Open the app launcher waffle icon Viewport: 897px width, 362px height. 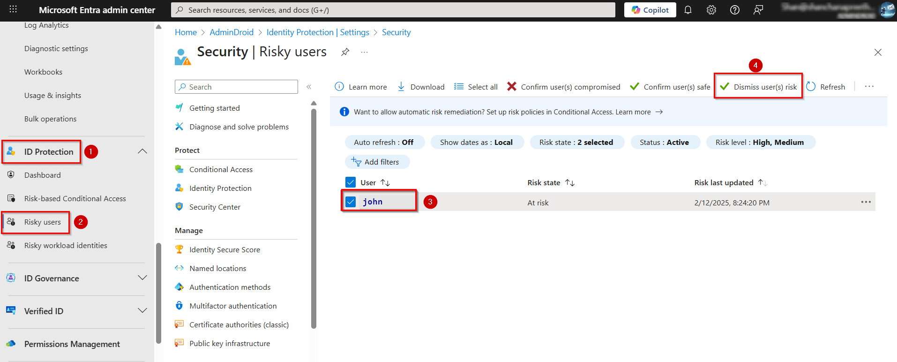(13, 9)
